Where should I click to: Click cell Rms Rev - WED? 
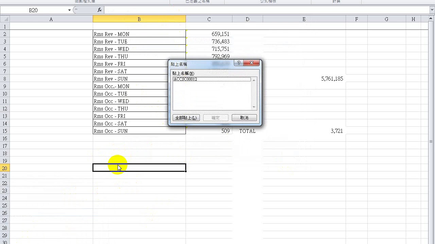139,49
